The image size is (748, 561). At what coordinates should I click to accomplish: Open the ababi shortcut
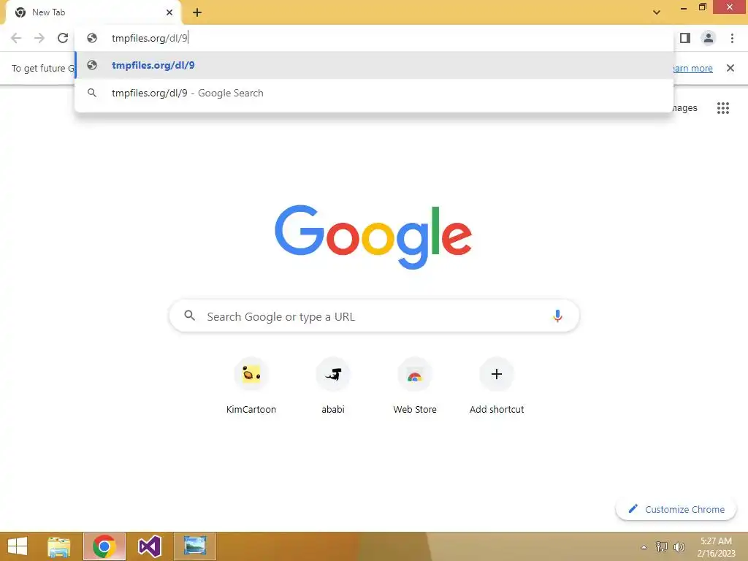pyautogui.click(x=333, y=386)
